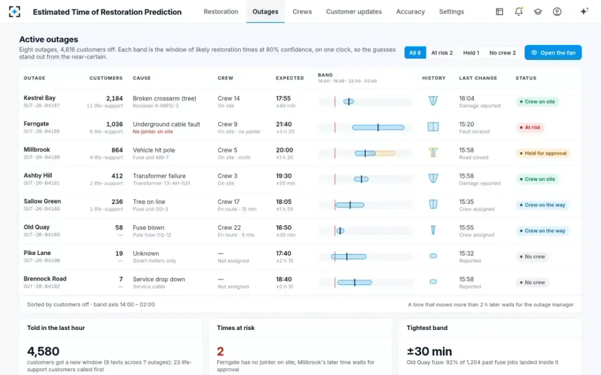Image resolution: width=601 pixels, height=375 pixels.
Task: Click Sallow Green history icon
Action: tap(433, 204)
